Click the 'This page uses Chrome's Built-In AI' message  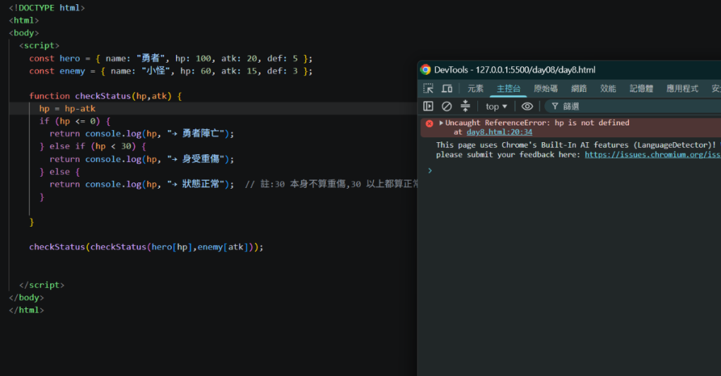(578, 150)
